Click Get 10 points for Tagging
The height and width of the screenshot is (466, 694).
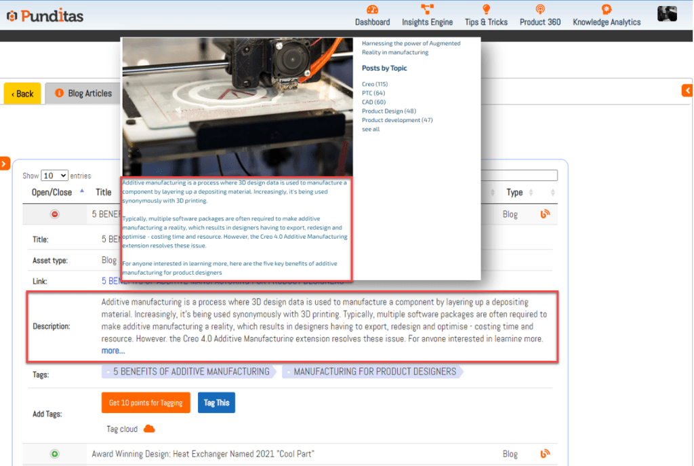tap(146, 402)
